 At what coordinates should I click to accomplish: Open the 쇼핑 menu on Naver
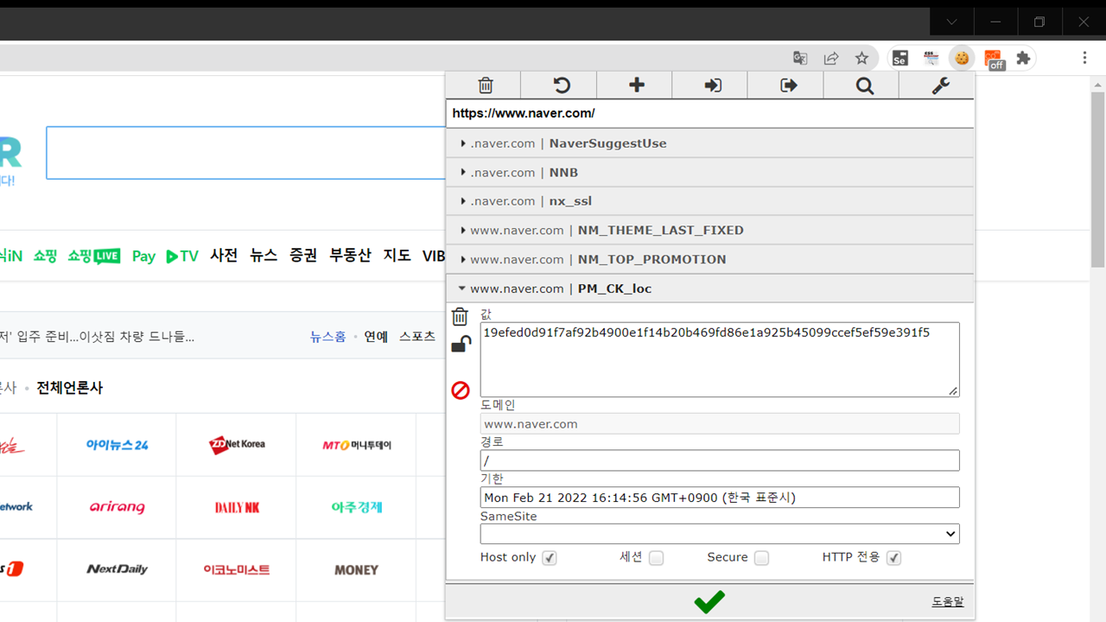(45, 256)
